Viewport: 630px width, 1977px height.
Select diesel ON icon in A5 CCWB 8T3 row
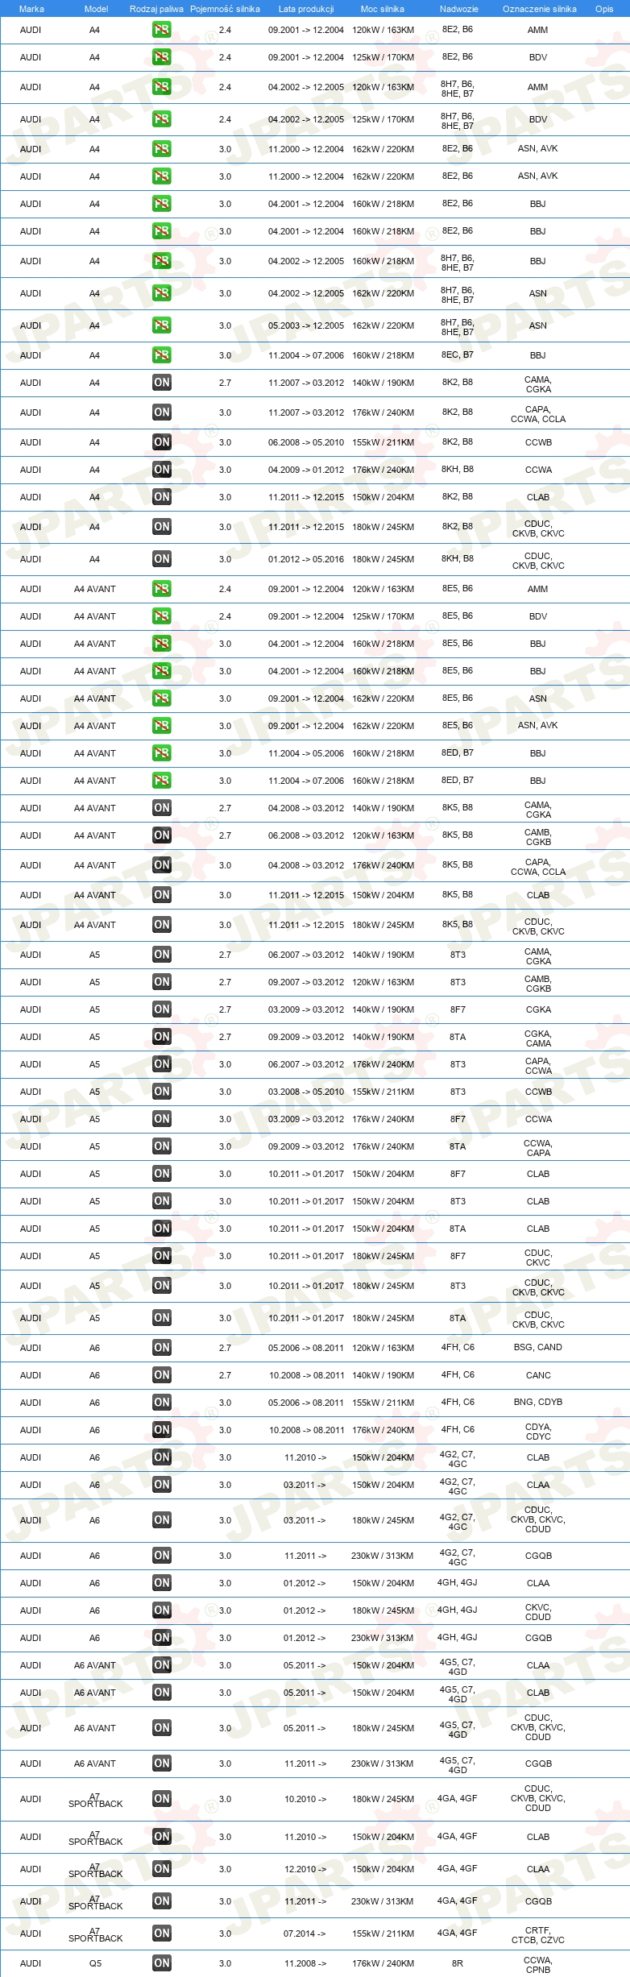point(162,1092)
